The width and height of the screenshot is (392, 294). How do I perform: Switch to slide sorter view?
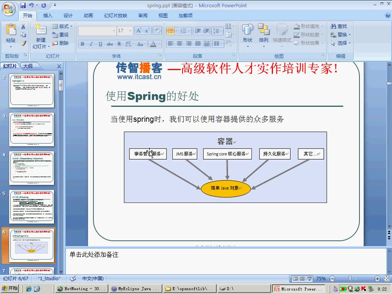pyautogui.click(x=302, y=279)
